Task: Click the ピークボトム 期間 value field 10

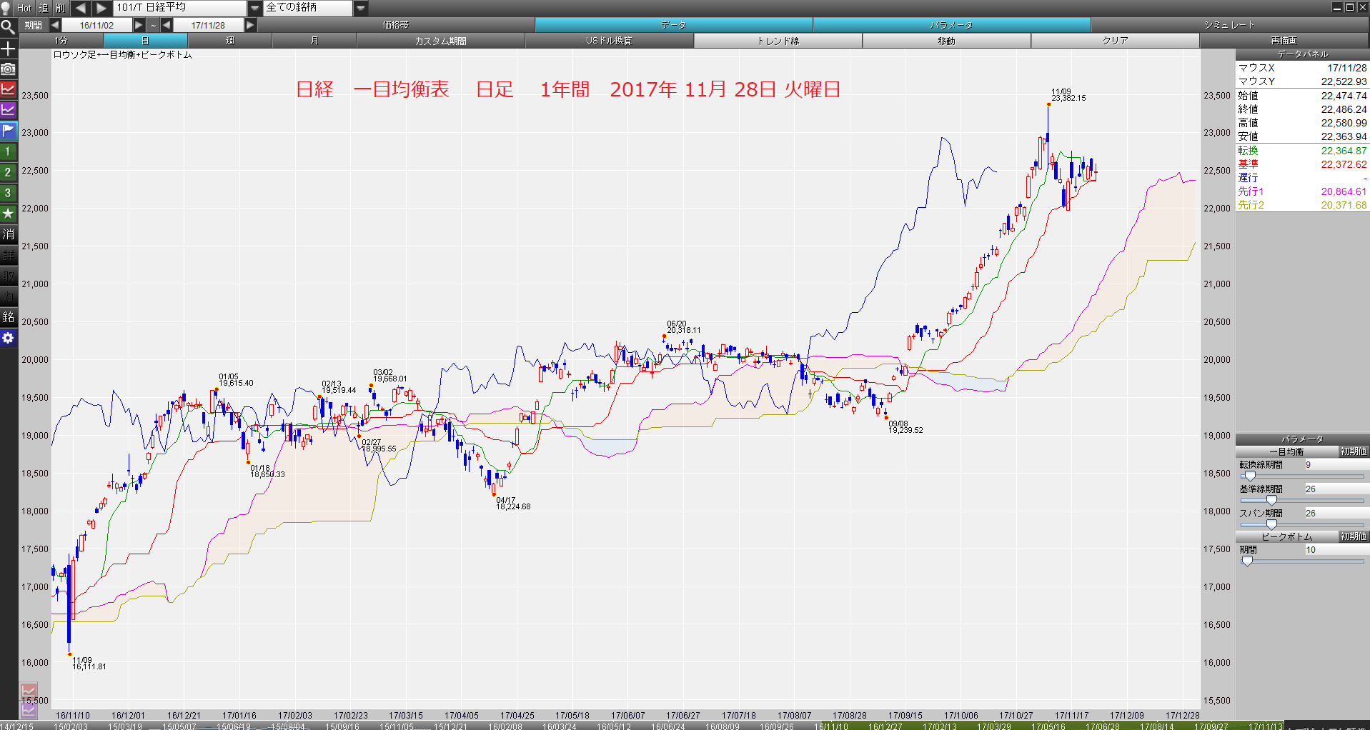Action: 1336,550
